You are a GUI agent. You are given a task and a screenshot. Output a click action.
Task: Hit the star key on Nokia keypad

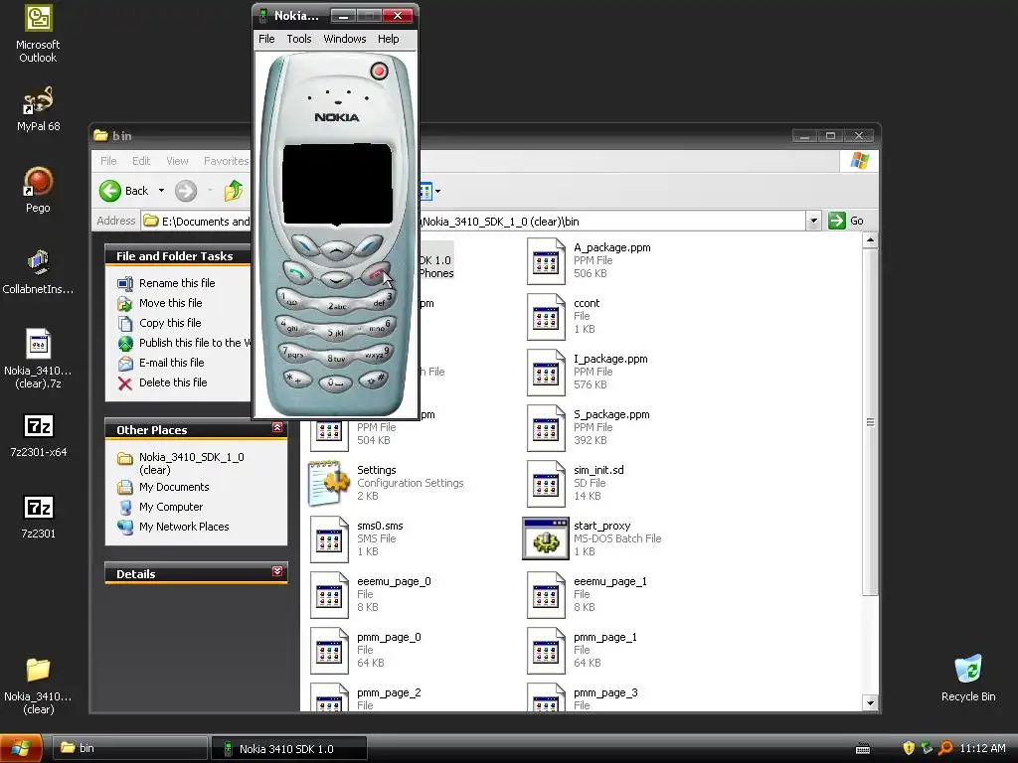[297, 379]
